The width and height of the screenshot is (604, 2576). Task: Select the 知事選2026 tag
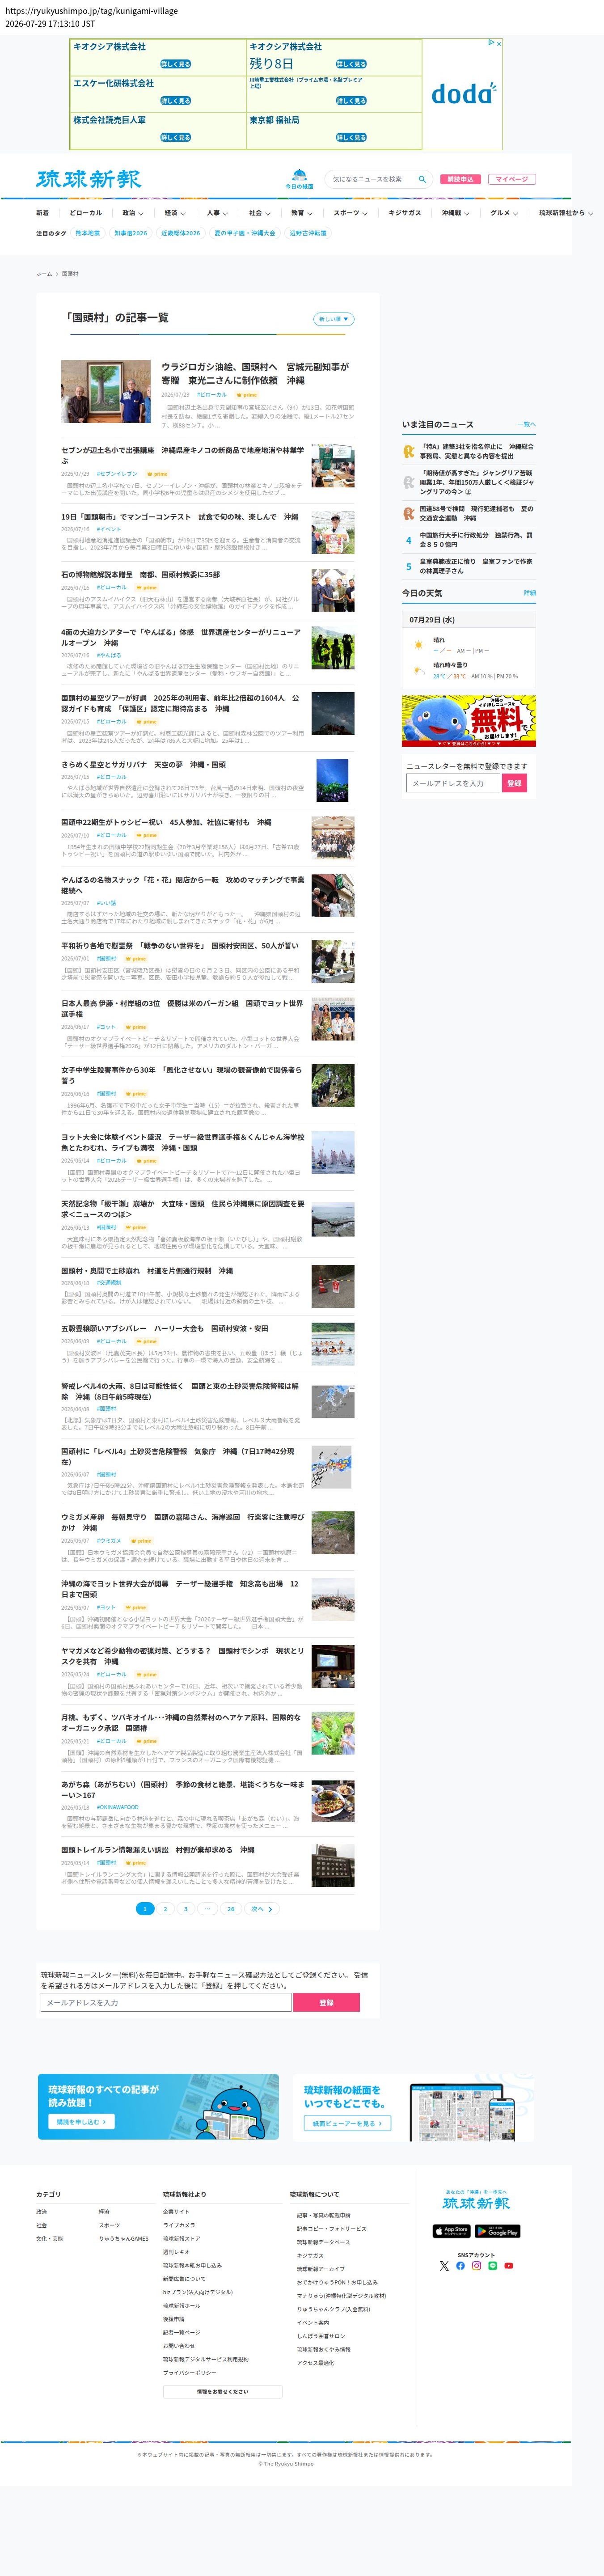[x=130, y=233]
